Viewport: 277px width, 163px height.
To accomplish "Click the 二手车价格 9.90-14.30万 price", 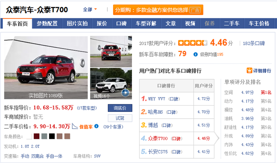I will tap(52, 127).
